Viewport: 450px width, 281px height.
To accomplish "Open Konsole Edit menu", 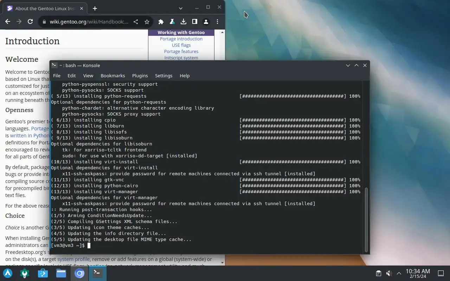I will (72, 76).
